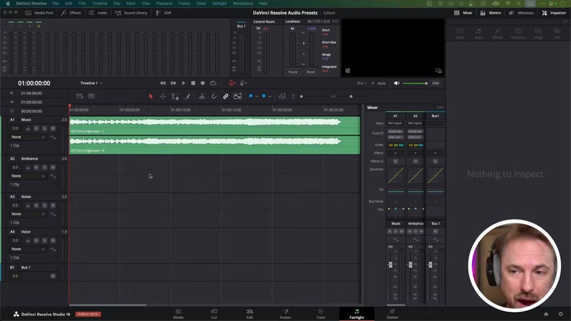Click the main timecode display

(x=34, y=83)
